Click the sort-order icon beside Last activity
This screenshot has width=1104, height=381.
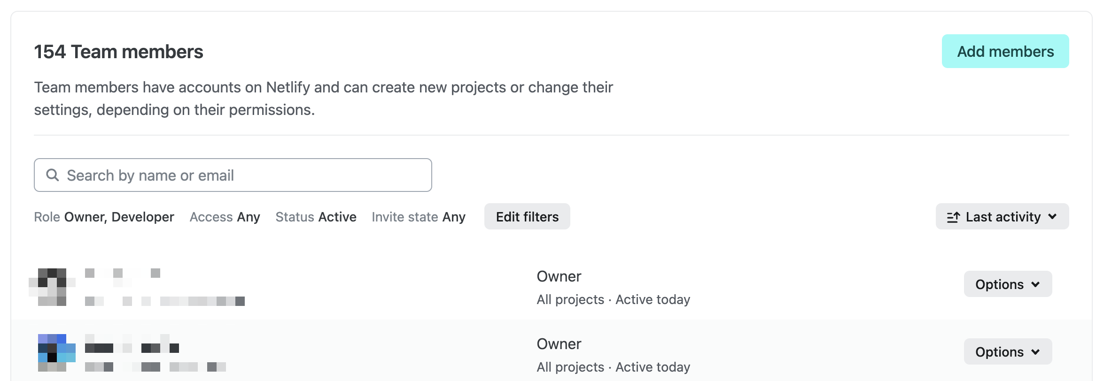tap(954, 216)
